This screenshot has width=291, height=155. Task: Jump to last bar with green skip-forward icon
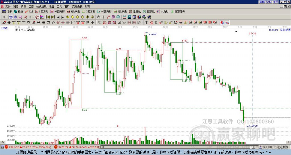click(x=53, y=17)
